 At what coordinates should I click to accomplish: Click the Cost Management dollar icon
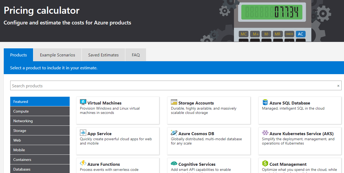[x=265, y=163]
